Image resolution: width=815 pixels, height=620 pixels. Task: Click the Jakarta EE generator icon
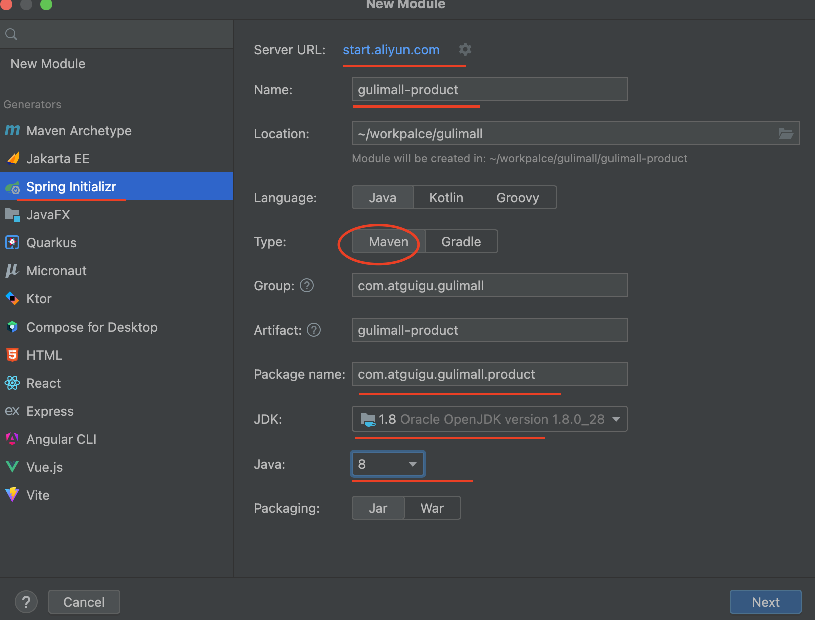(x=12, y=159)
